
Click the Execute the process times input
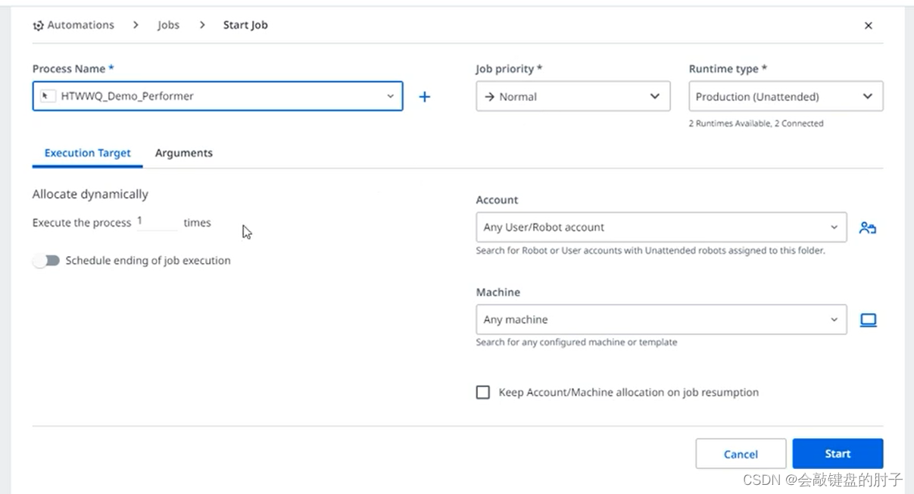tap(157, 222)
